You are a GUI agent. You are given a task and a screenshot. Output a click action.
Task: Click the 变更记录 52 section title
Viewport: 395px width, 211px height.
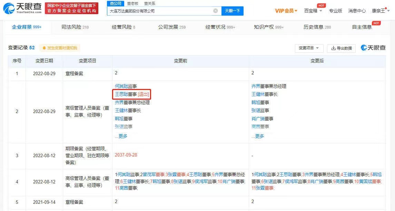21,48
